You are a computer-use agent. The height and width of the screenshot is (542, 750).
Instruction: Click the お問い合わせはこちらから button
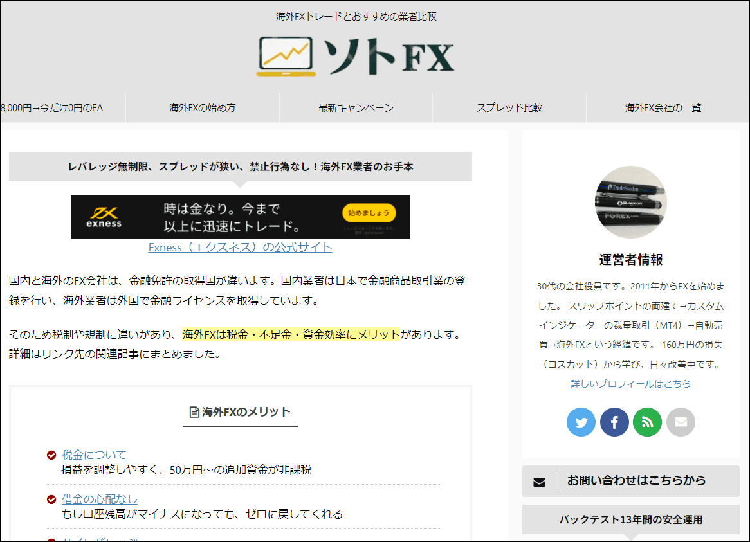tap(636, 481)
